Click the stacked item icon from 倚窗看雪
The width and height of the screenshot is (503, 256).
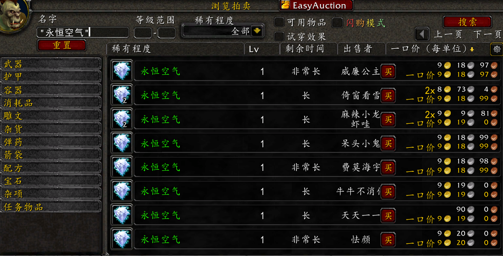[x=122, y=95]
